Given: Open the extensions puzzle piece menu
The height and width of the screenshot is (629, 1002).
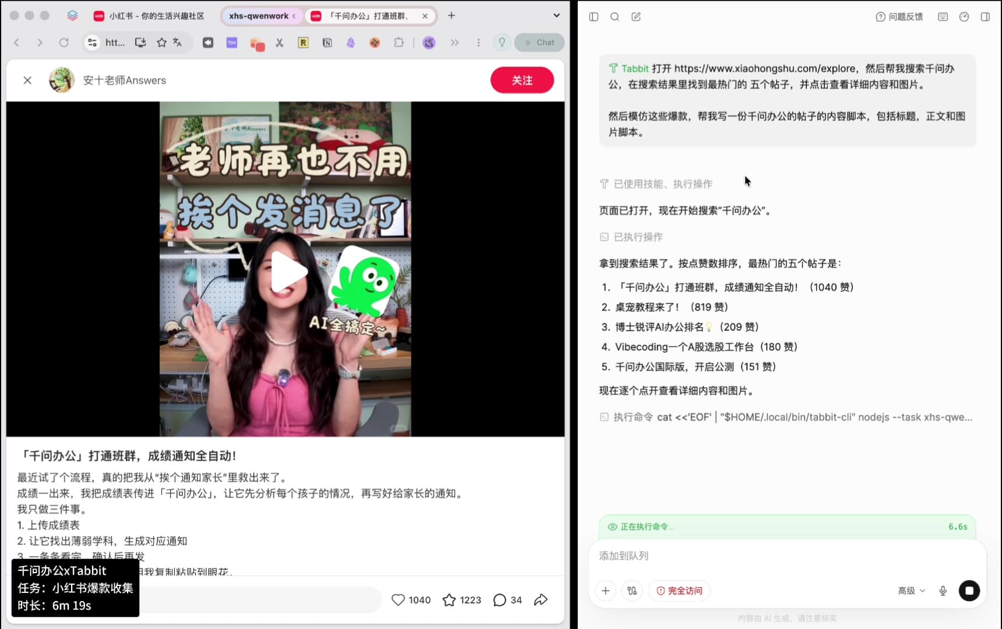Looking at the screenshot, I should pyautogui.click(x=398, y=43).
